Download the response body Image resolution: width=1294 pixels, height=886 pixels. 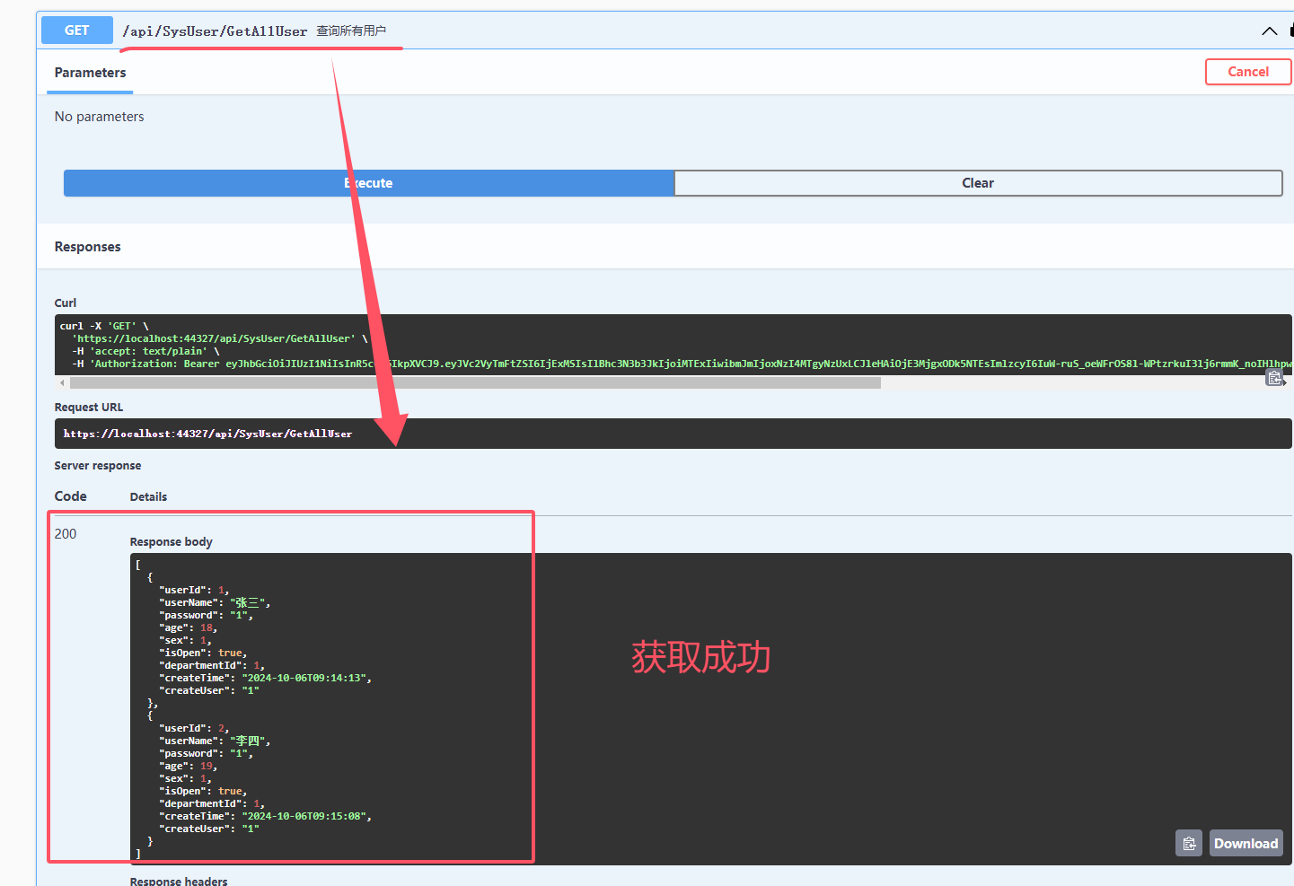[x=1246, y=843]
